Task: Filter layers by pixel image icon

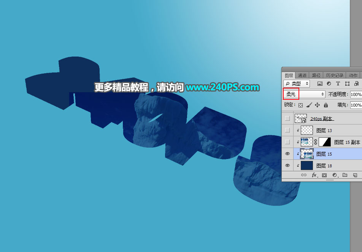Action: [x=320, y=83]
